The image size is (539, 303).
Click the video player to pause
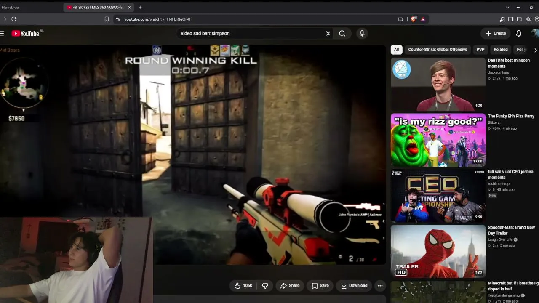point(192,155)
